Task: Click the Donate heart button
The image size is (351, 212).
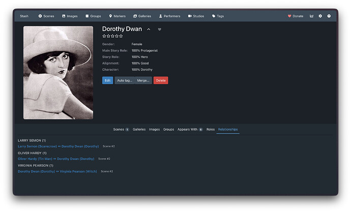Action: point(296,16)
